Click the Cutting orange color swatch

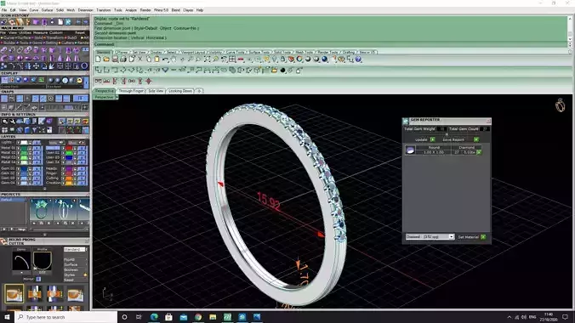click(x=69, y=178)
